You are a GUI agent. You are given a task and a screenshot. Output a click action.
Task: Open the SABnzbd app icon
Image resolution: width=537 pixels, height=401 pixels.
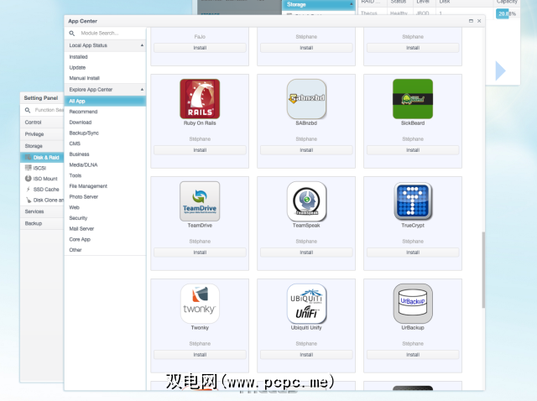point(306,99)
